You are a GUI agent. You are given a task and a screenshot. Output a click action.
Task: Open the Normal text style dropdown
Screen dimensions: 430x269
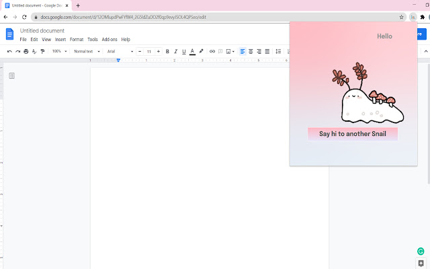click(87, 51)
